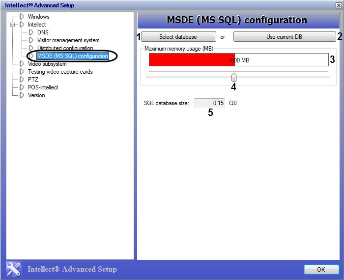The image size is (344, 280).
Task: Click the triangle icon beside Version
Action: point(22,95)
